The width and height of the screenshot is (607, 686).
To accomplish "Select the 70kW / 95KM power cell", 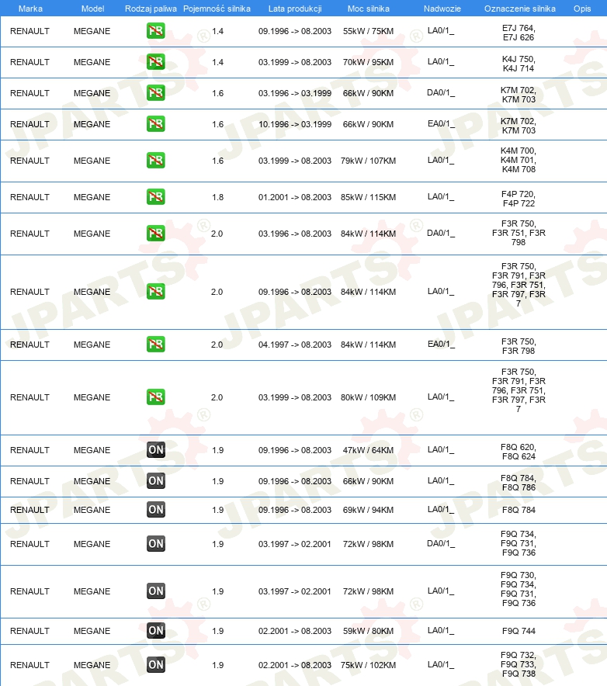I will pos(368,63).
